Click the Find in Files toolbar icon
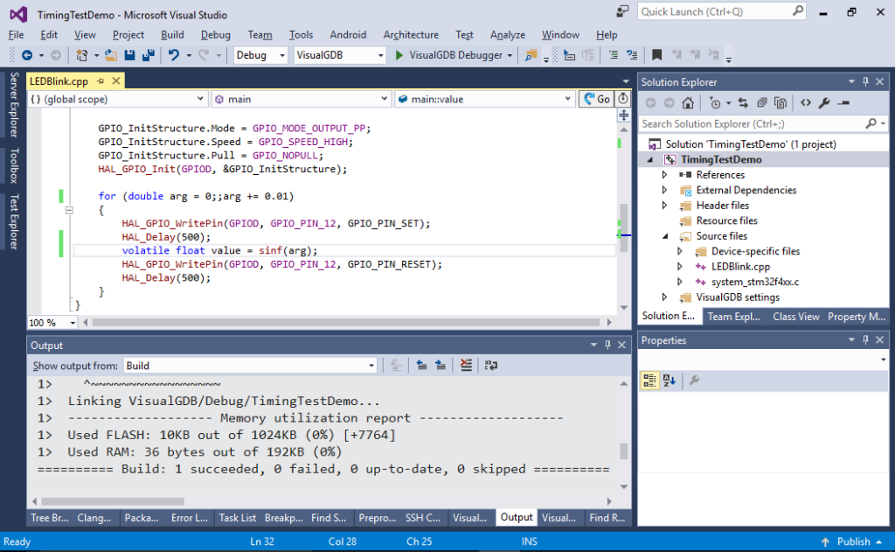 tap(531, 55)
